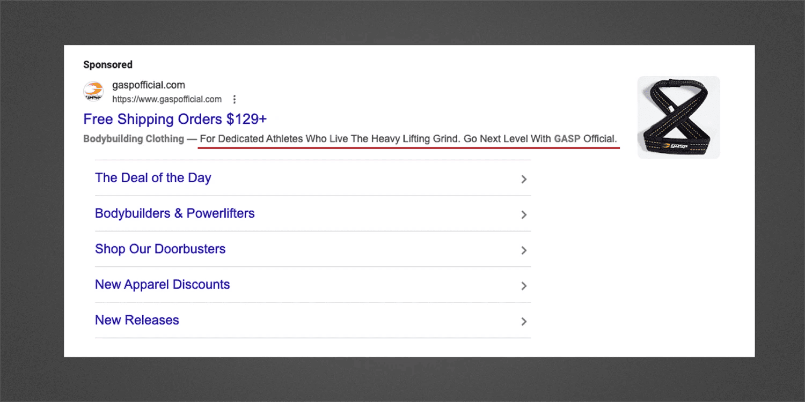This screenshot has height=402, width=805.
Task: Open the three-dot ad options menu
Action: (x=234, y=99)
